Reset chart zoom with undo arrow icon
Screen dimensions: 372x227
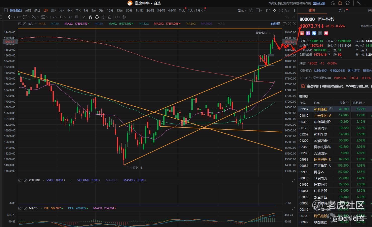(x=285, y=24)
